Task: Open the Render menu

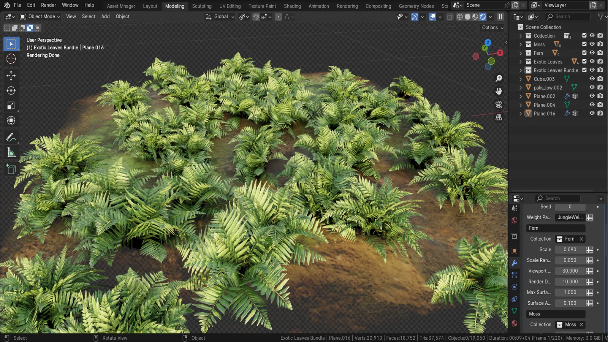Action: coord(48,5)
